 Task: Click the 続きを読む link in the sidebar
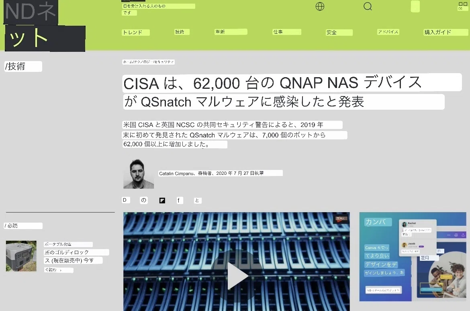[x=59, y=270]
